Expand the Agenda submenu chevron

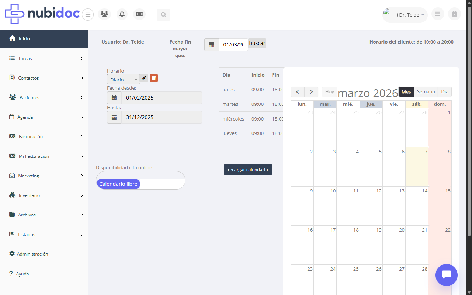click(82, 117)
